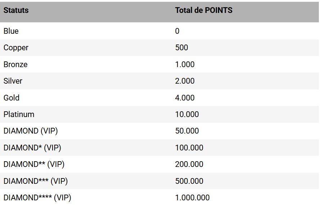Click the 500 points value
This screenshot has width=321, height=205.
pyautogui.click(x=182, y=48)
